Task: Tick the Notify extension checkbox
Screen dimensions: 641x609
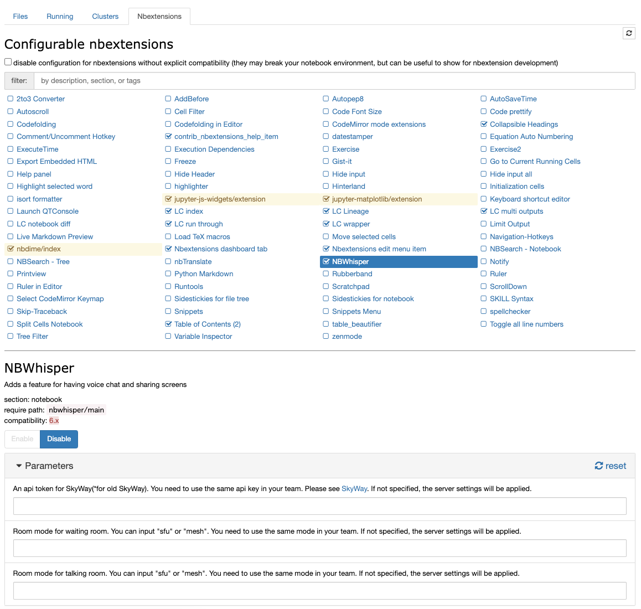Action: point(484,261)
